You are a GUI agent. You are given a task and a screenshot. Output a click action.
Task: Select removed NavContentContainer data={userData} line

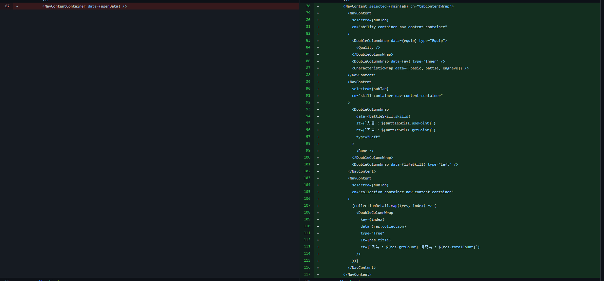85,6
